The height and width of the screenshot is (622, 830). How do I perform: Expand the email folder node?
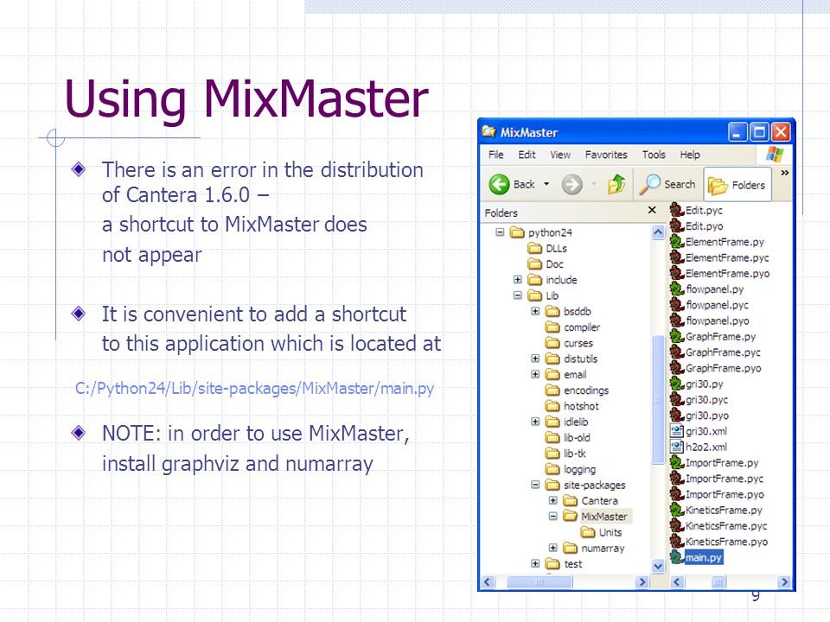point(535,374)
